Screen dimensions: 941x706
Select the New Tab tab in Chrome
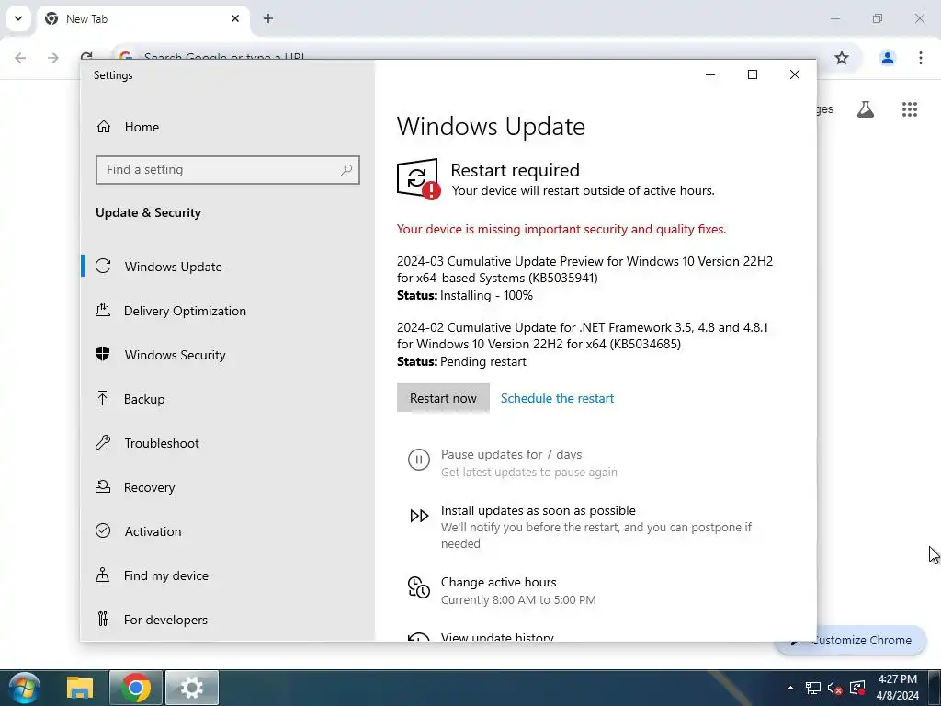(143, 19)
